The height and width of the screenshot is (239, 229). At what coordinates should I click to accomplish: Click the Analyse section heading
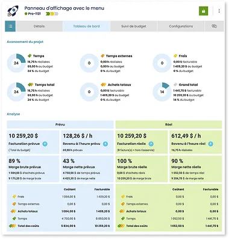[x=13, y=114]
